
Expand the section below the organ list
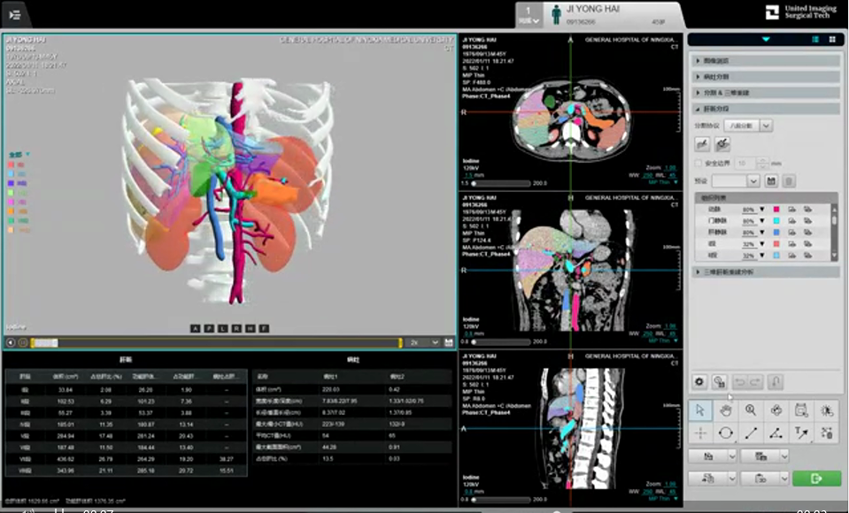click(767, 272)
